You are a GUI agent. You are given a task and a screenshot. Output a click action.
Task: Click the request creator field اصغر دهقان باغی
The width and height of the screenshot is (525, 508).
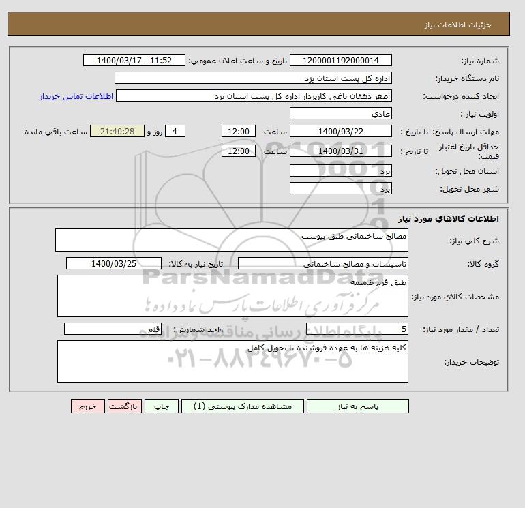click(x=254, y=95)
